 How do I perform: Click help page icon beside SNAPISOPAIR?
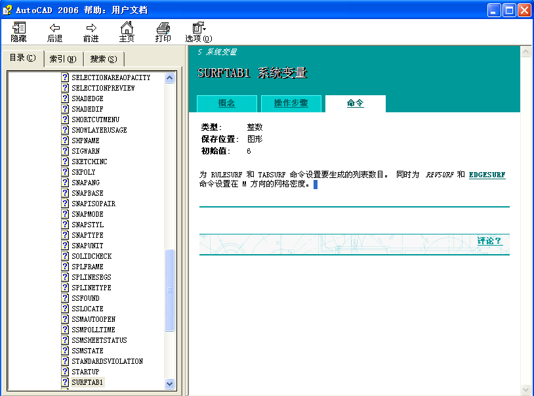click(x=65, y=204)
